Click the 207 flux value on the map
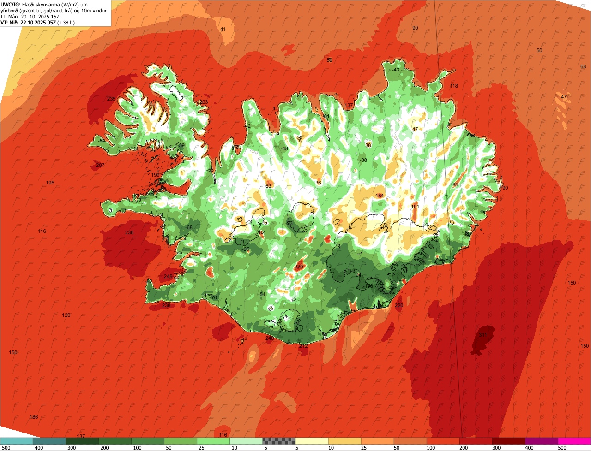Screen dimensions: 591x451 tap(100, 165)
